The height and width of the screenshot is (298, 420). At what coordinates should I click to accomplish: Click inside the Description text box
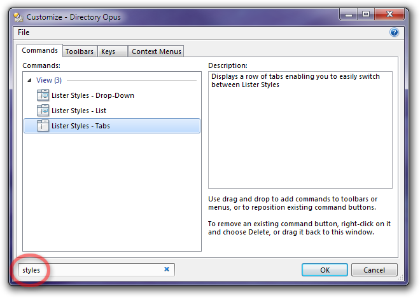[x=300, y=130]
